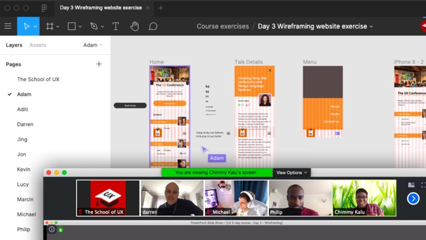Activate the Hand tool
The image size is (426, 240).
tap(135, 26)
